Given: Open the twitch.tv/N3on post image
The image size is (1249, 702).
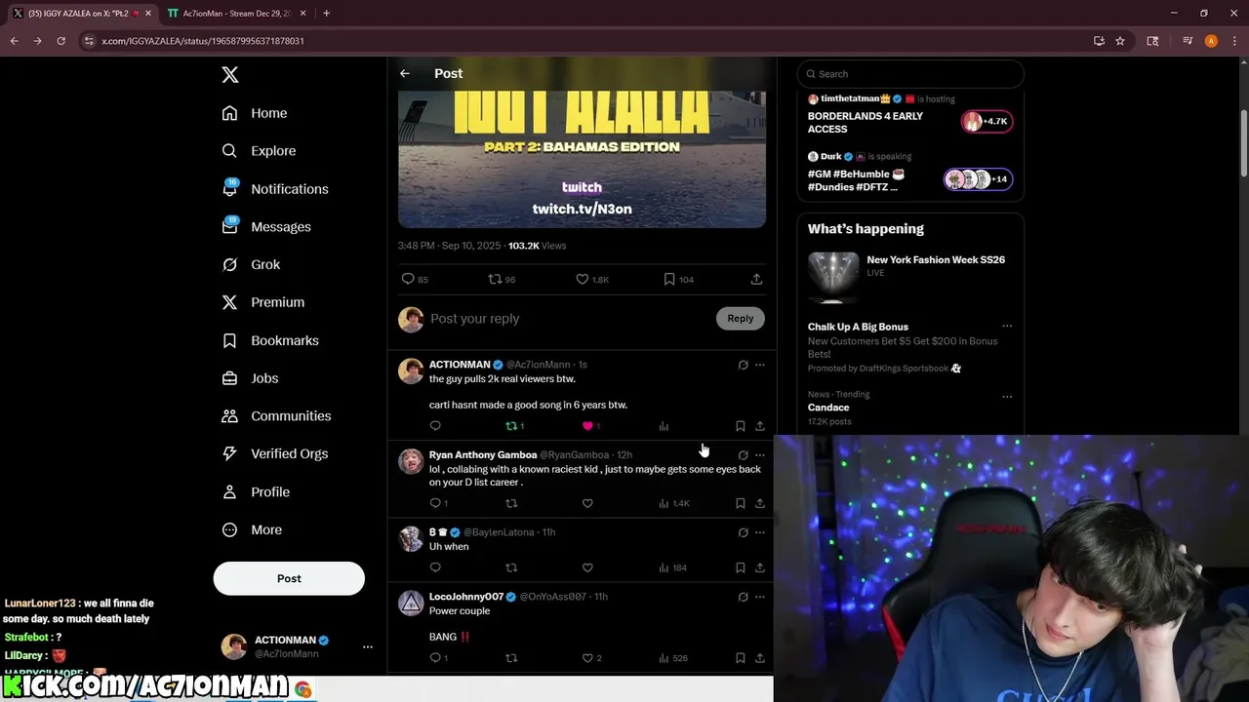Looking at the screenshot, I should [x=582, y=159].
